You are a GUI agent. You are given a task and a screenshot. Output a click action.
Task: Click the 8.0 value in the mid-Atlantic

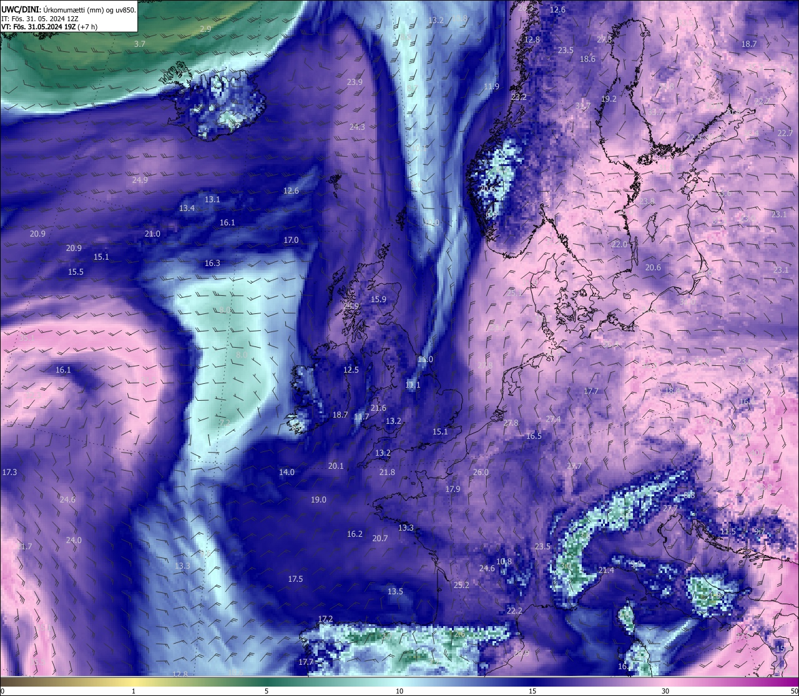242,355
